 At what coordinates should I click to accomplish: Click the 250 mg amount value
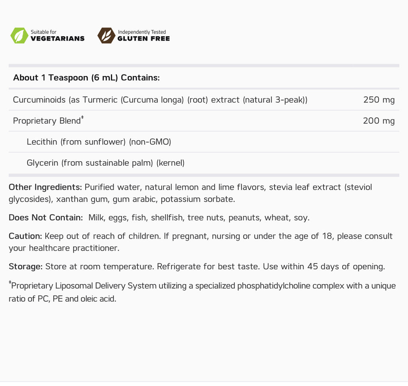(x=379, y=100)
